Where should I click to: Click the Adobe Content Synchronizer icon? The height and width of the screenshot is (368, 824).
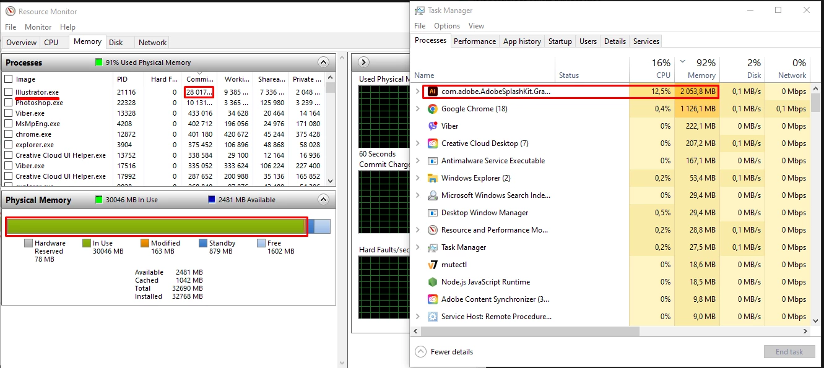(433, 299)
